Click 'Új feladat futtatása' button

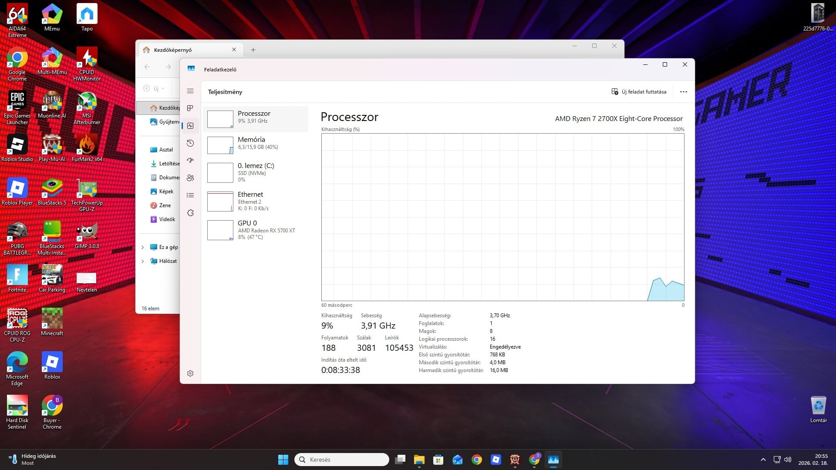click(x=639, y=92)
